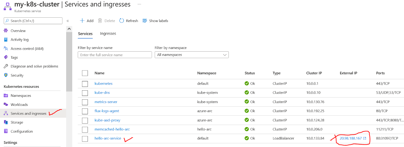
Task: Click the Workloads icon
Action: coord(6,104)
